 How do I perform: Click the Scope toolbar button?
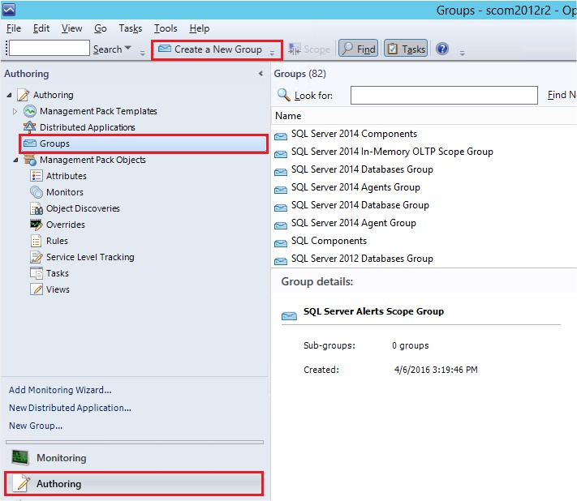click(x=309, y=49)
